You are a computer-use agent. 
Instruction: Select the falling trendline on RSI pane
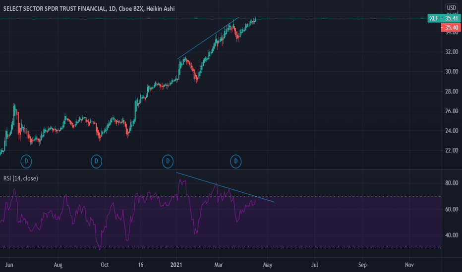tap(226, 187)
